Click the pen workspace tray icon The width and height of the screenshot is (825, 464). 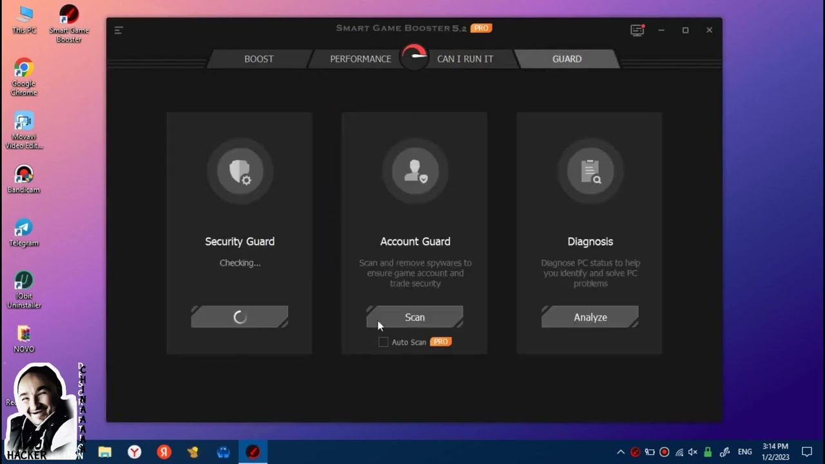click(x=724, y=452)
